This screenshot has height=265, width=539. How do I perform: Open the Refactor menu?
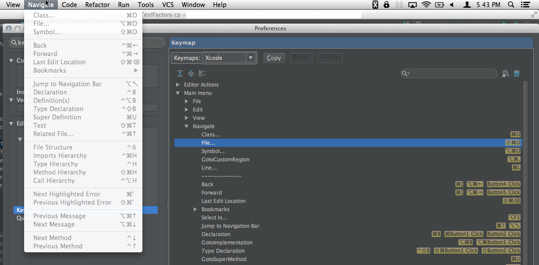pos(97,5)
